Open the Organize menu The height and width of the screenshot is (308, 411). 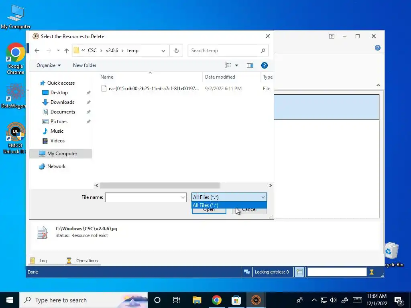49,65
